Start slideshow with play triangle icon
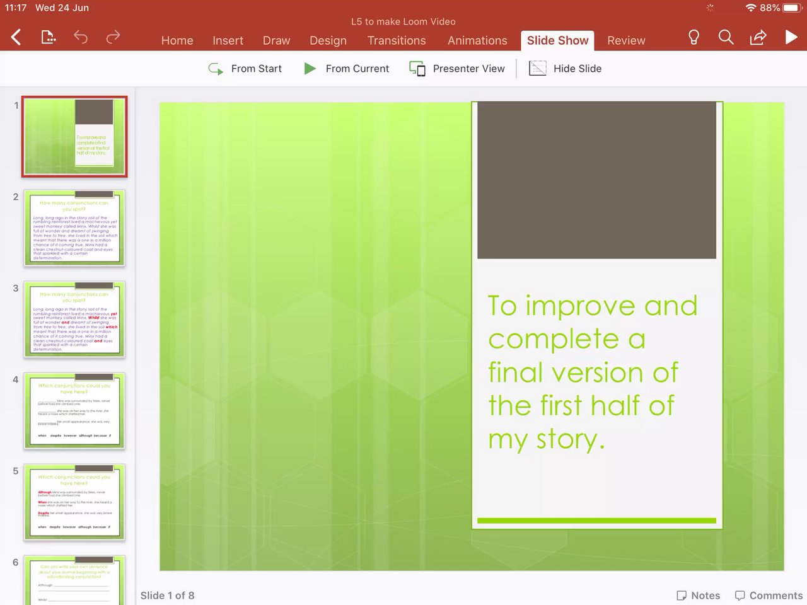The image size is (807, 605). tap(791, 37)
